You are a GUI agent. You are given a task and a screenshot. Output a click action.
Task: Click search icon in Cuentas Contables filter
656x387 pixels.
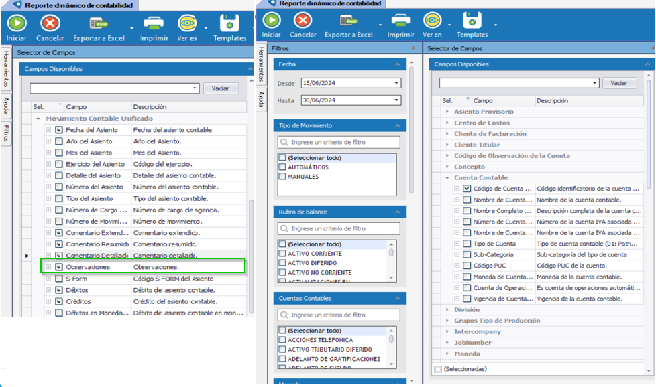click(284, 315)
